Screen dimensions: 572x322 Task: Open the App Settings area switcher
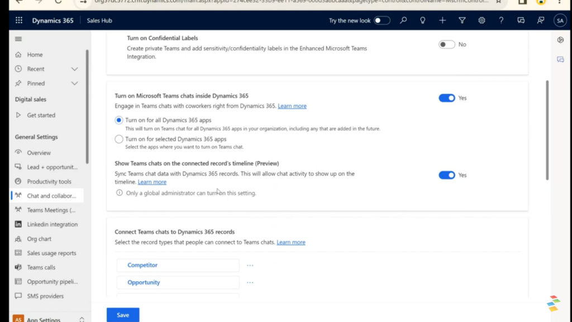pos(82,319)
